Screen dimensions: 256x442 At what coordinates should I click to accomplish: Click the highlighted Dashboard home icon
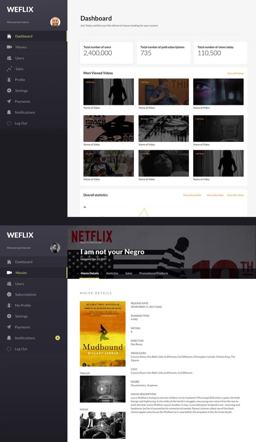pos(9,36)
